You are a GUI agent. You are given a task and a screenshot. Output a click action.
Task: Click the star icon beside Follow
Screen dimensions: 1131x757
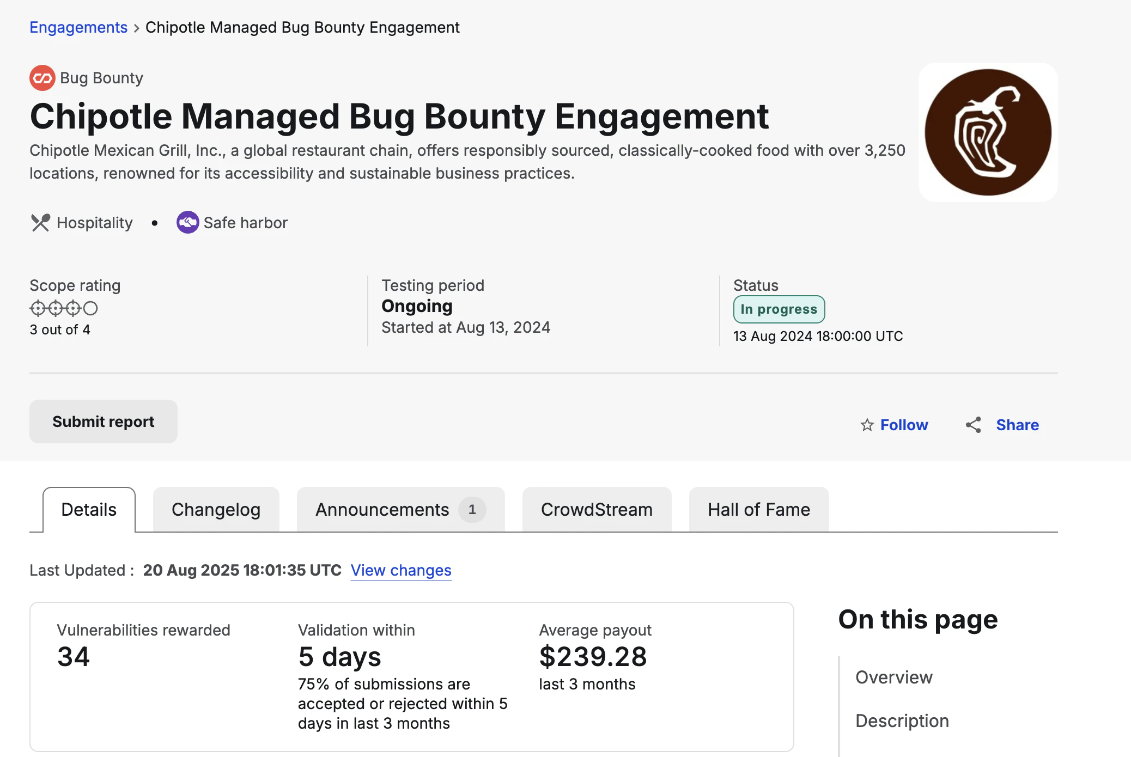click(x=867, y=425)
